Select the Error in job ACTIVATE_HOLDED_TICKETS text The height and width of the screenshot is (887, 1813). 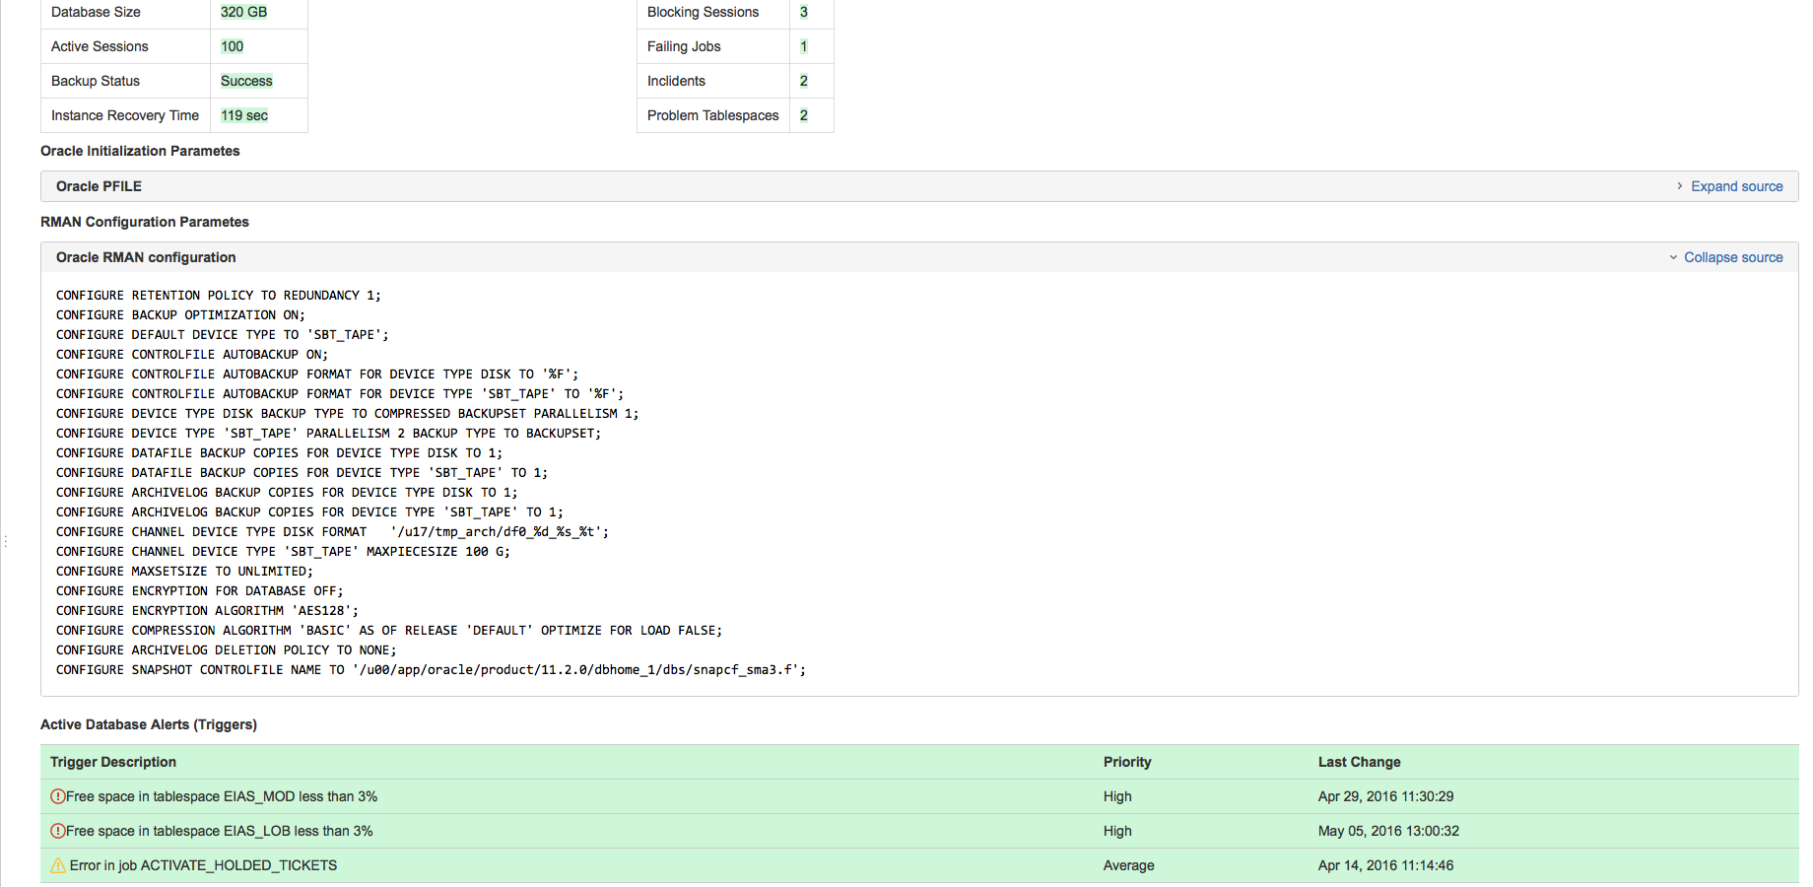[203, 865]
